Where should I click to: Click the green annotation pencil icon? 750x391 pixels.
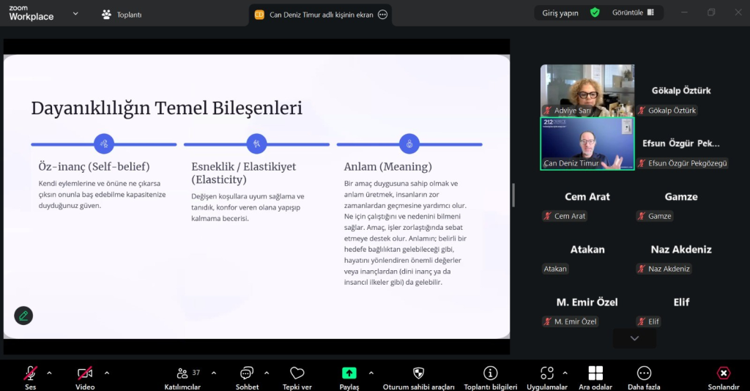[x=23, y=316]
